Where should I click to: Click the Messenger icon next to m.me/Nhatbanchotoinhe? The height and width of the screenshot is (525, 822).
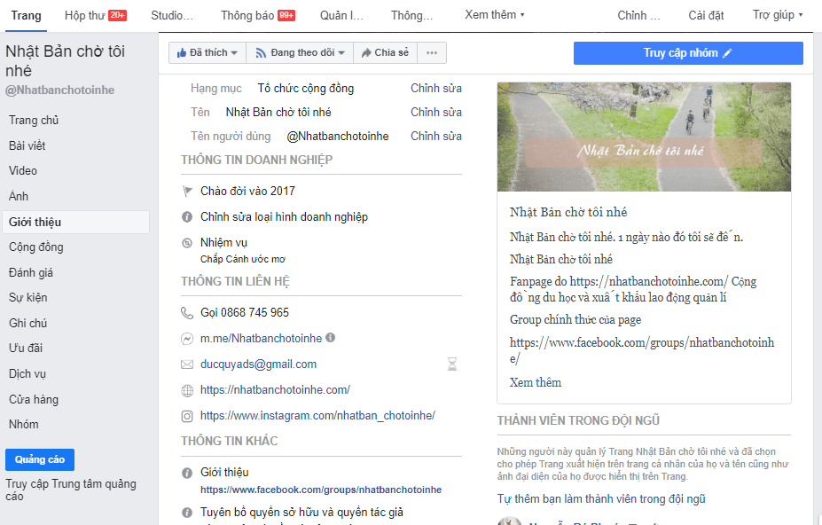(187, 339)
